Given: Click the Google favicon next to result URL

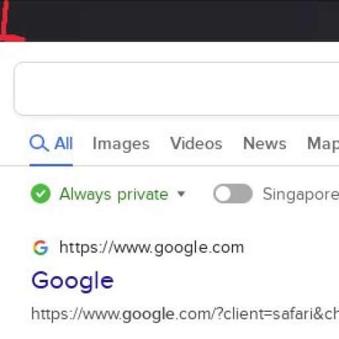Looking at the screenshot, I should click(x=40, y=248).
